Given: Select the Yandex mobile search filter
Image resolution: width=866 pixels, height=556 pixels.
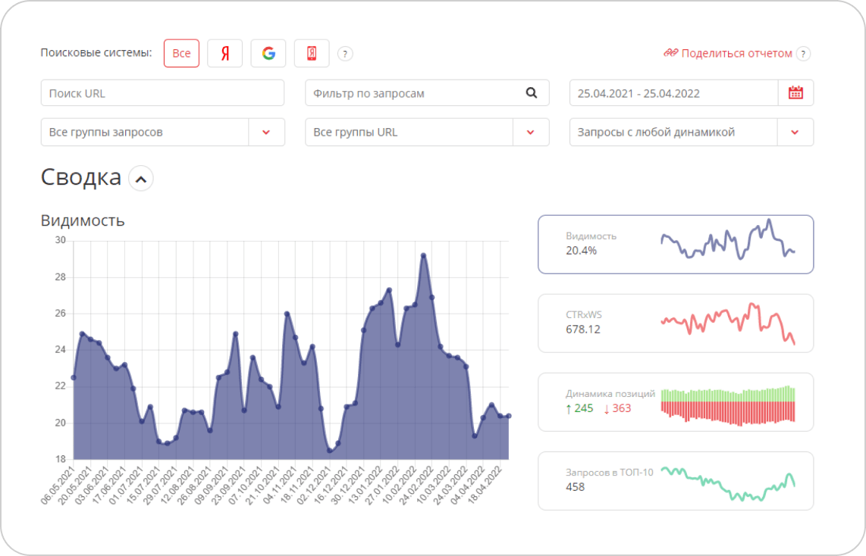Looking at the screenshot, I should (x=312, y=54).
